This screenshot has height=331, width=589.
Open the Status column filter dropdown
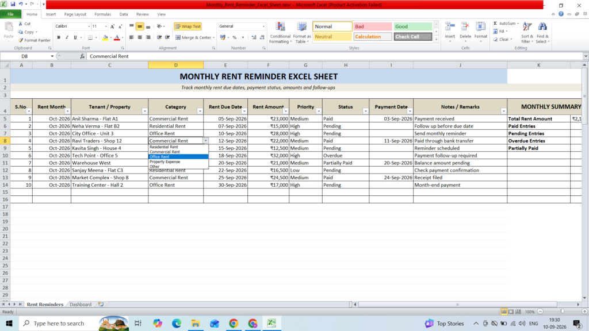tap(365, 111)
